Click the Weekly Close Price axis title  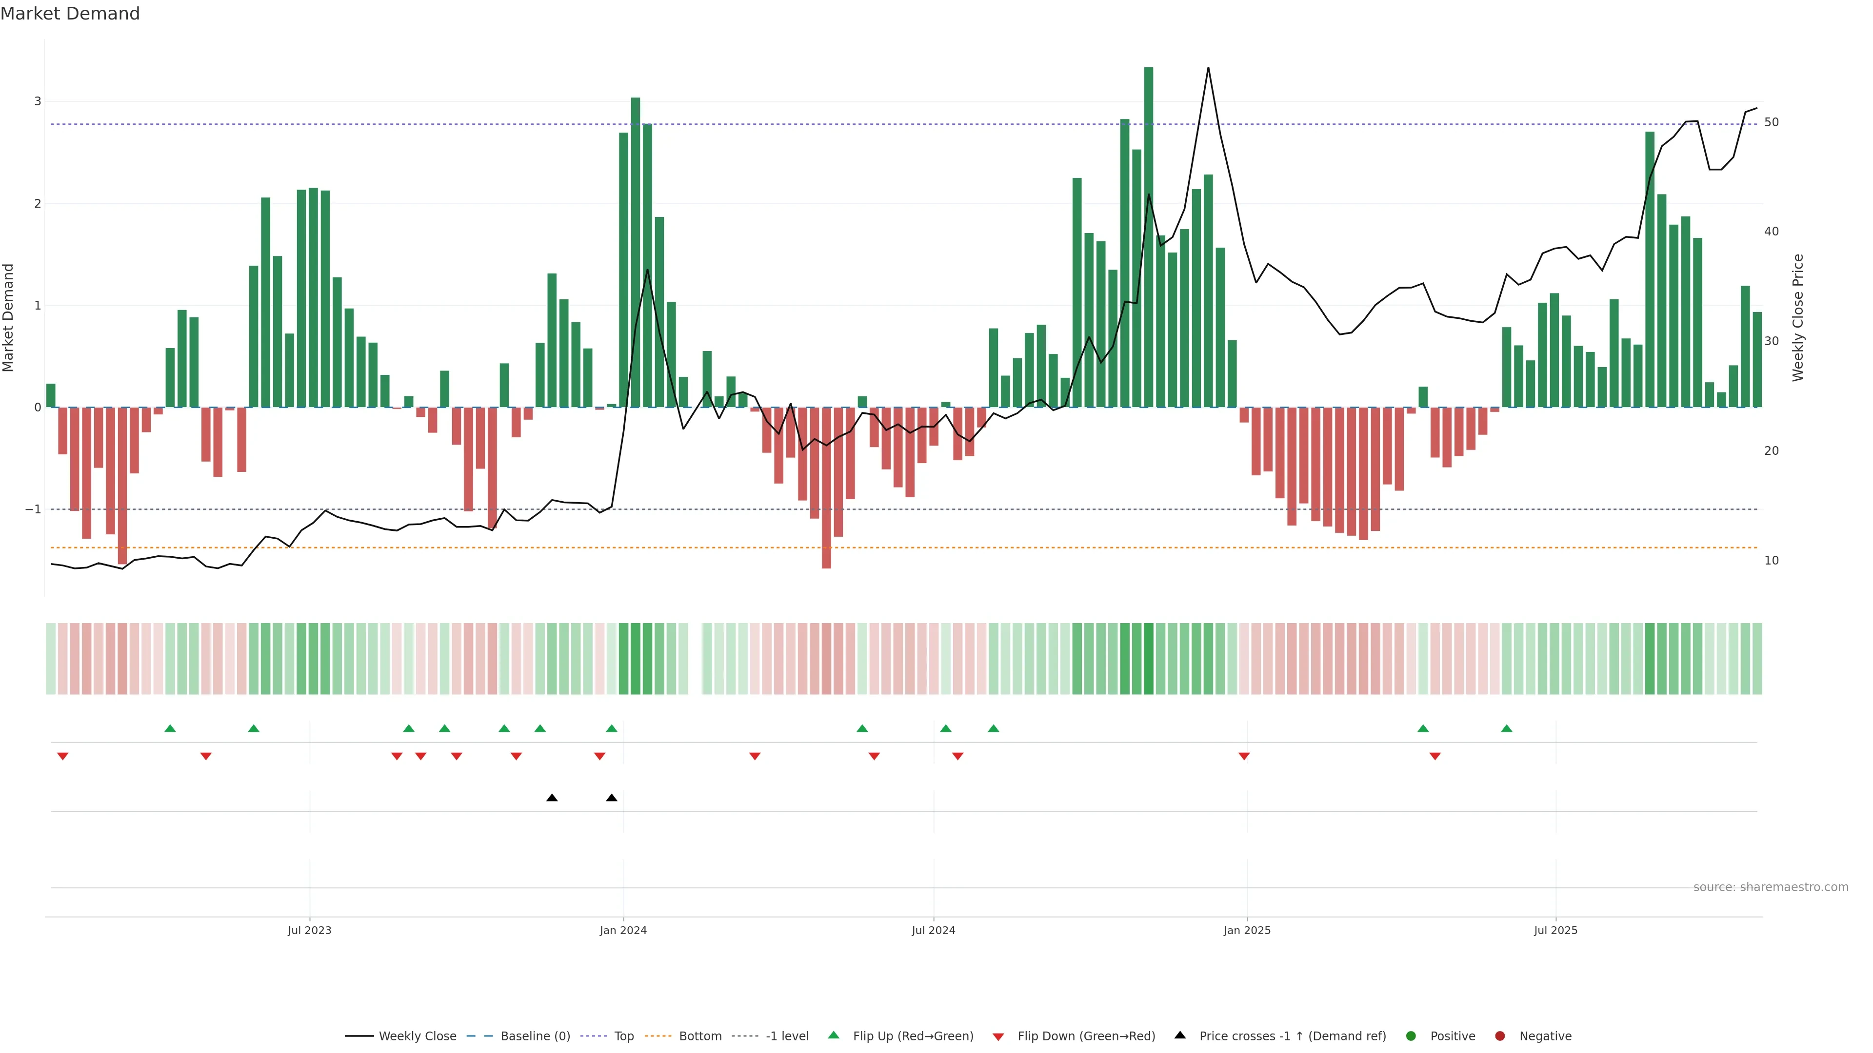pyautogui.click(x=1798, y=317)
